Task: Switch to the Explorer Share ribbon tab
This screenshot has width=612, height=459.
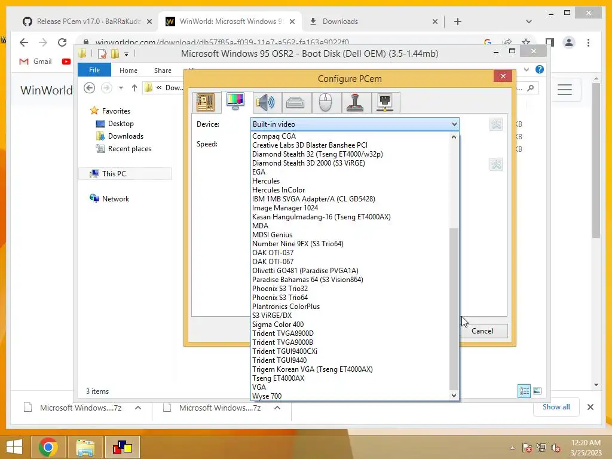Action: point(163,71)
